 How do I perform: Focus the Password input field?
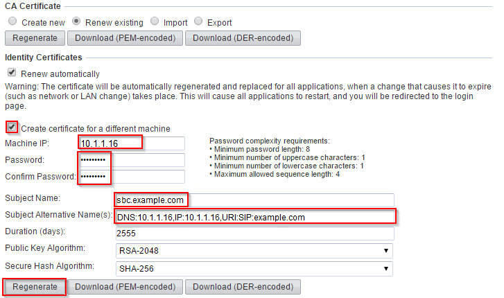pyautogui.click(x=132, y=160)
